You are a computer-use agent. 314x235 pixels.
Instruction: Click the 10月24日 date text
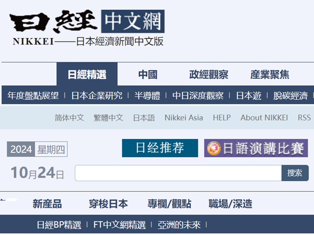pos(37,173)
